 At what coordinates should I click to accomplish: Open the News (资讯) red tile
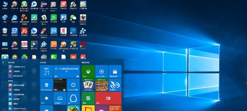point(108,99)
